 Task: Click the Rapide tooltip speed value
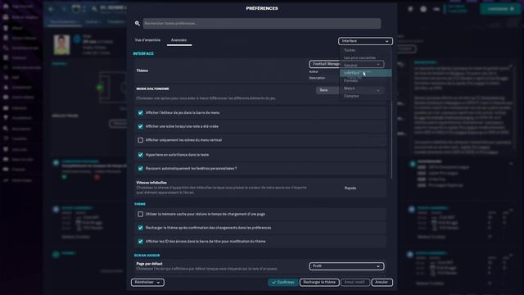tap(350, 188)
